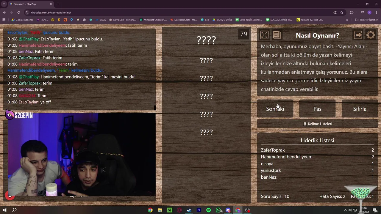Click the top hidden ???? main word
Viewport: 381px width, 214px height.
(206, 40)
